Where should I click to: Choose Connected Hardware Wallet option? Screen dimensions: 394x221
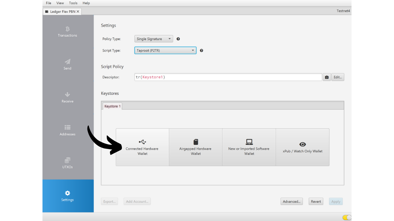coord(142,147)
